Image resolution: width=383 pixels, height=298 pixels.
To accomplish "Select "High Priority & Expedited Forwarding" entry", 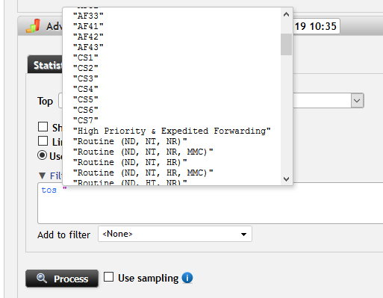I will point(172,131).
